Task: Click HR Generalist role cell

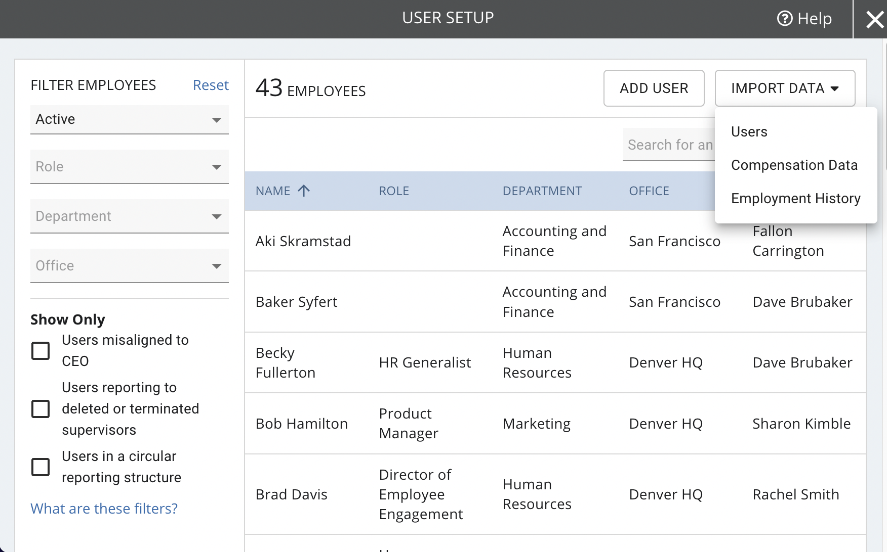Action: pos(425,362)
